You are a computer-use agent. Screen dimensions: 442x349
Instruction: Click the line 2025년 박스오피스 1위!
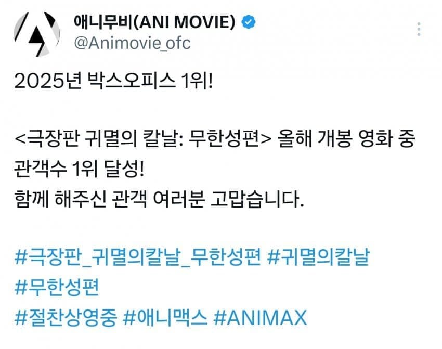click(113, 81)
